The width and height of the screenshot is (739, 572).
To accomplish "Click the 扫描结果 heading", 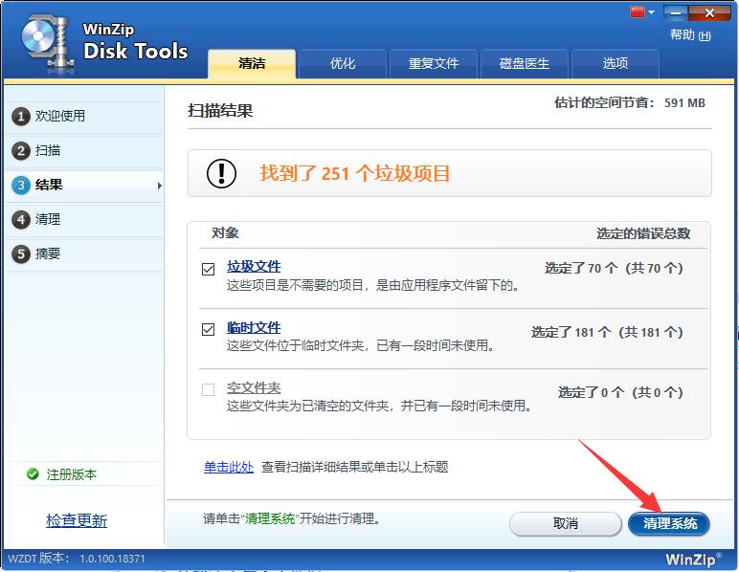I will coord(220,111).
